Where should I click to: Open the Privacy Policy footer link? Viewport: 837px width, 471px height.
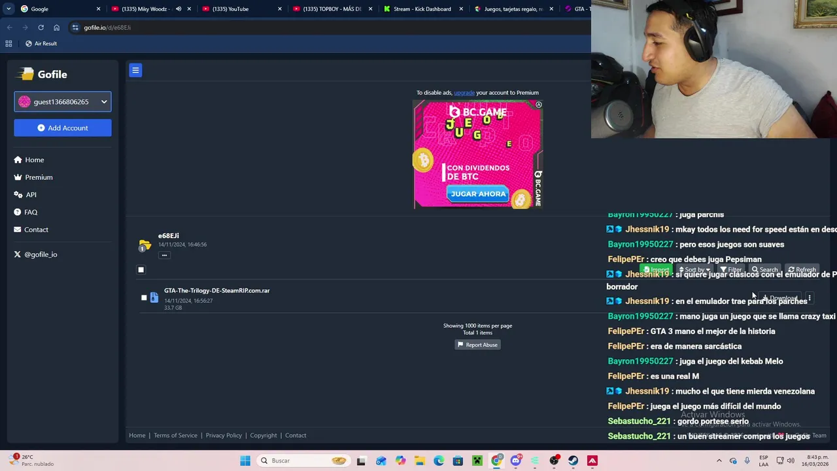(224, 435)
